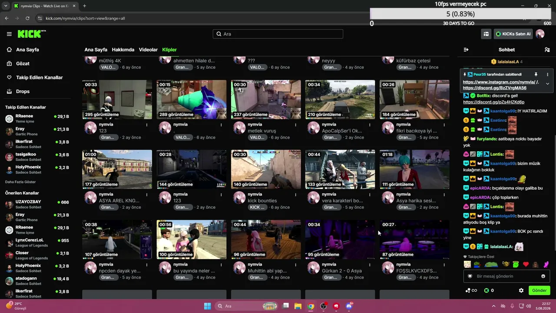Collapse the chat panel with arrow icon
The width and height of the screenshot is (556, 313).
[x=466, y=50]
